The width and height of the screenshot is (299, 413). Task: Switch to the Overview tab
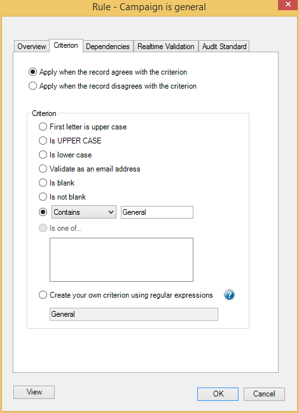pyautogui.click(x=32, y=47)
